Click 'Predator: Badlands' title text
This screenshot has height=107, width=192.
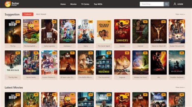(x=177, y=77)
